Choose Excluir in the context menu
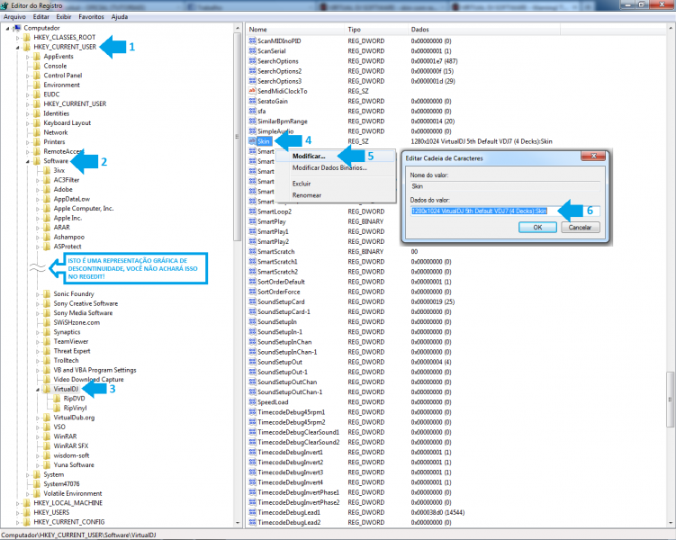 336,184
